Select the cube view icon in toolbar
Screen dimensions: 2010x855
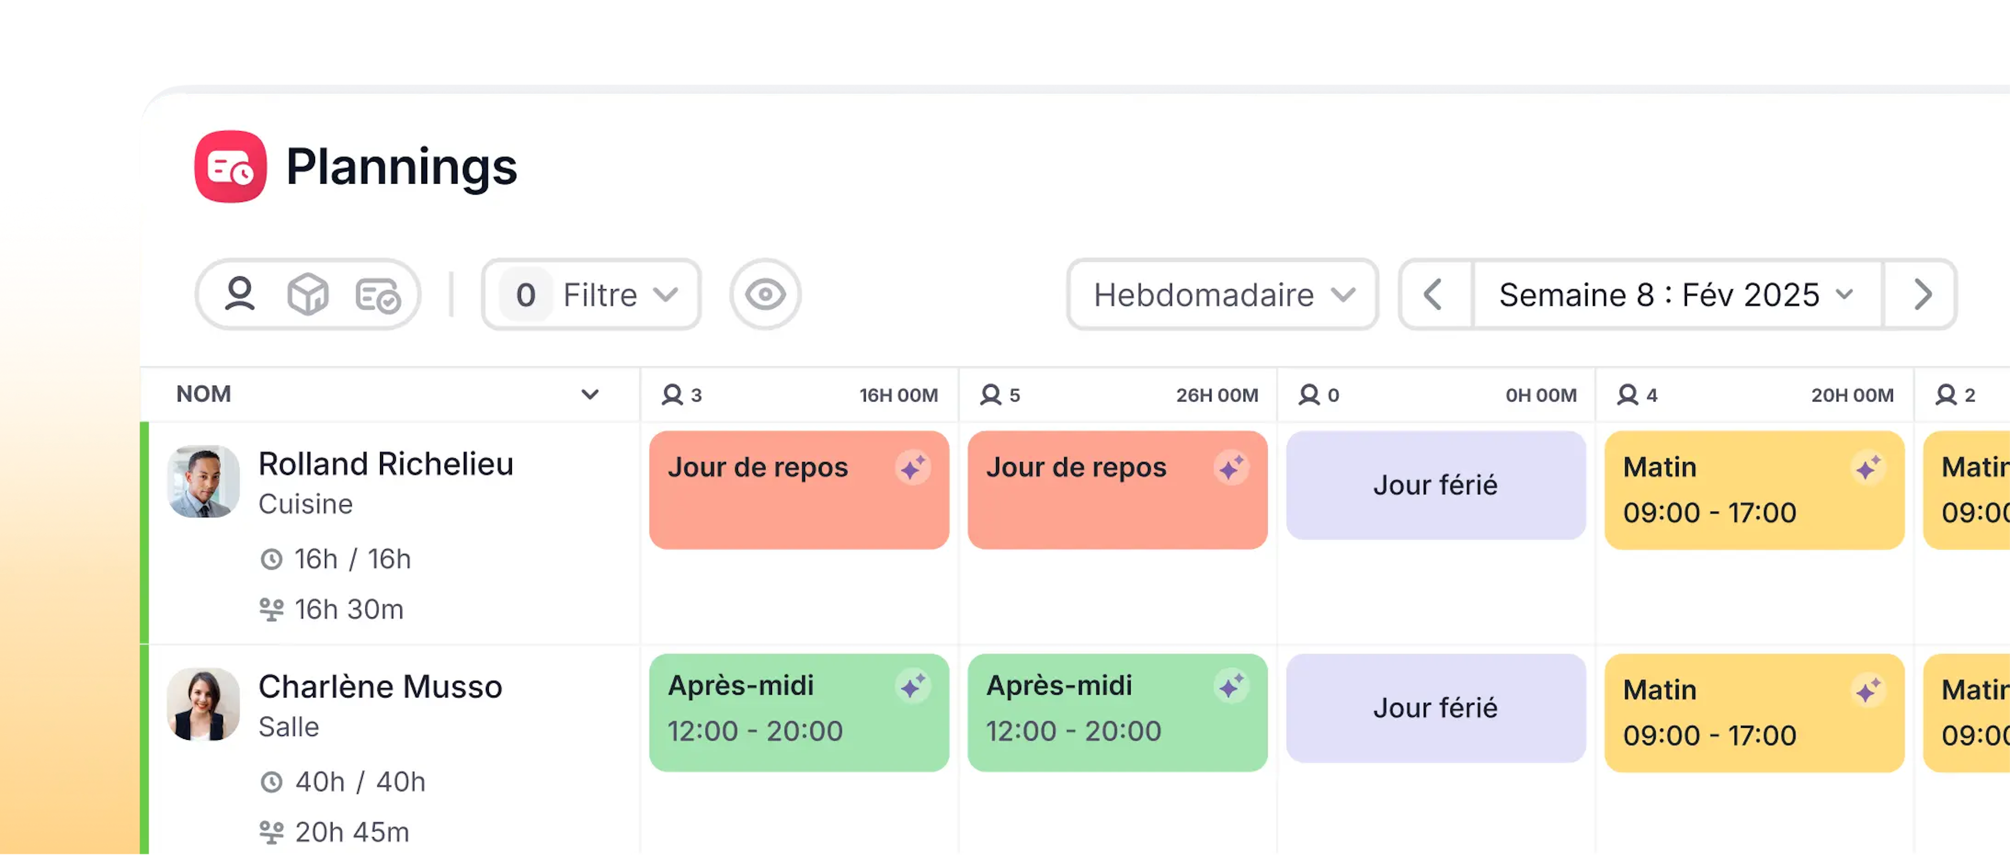[x=308, y=294]
